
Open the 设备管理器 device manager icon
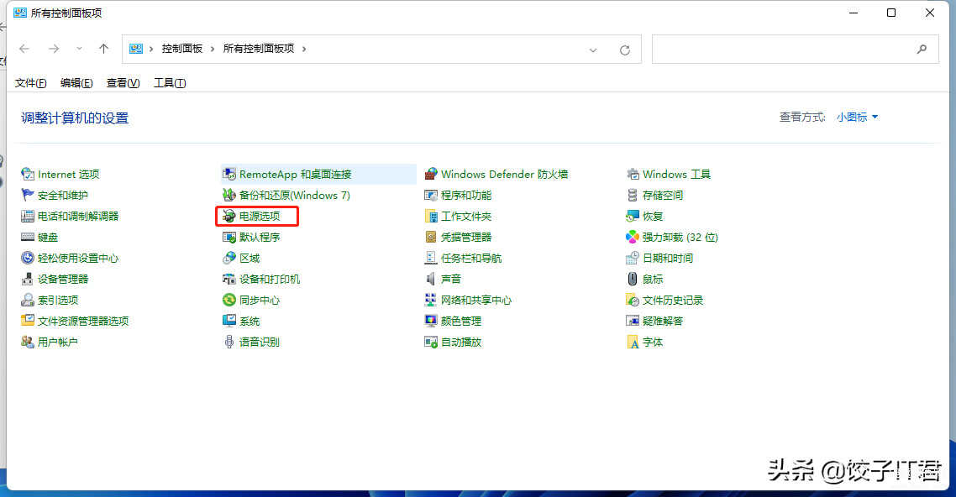click(x=27, y=279)
